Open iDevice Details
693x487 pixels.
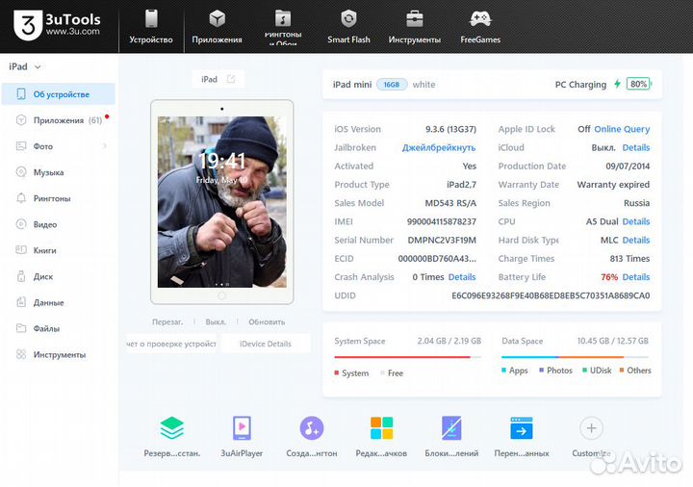266,344
